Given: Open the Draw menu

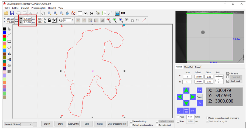Looking at the screenshot, I should (25, 8).
